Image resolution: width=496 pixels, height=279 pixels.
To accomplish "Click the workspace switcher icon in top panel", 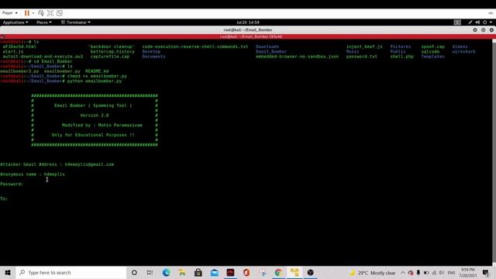I will (457, 22).
